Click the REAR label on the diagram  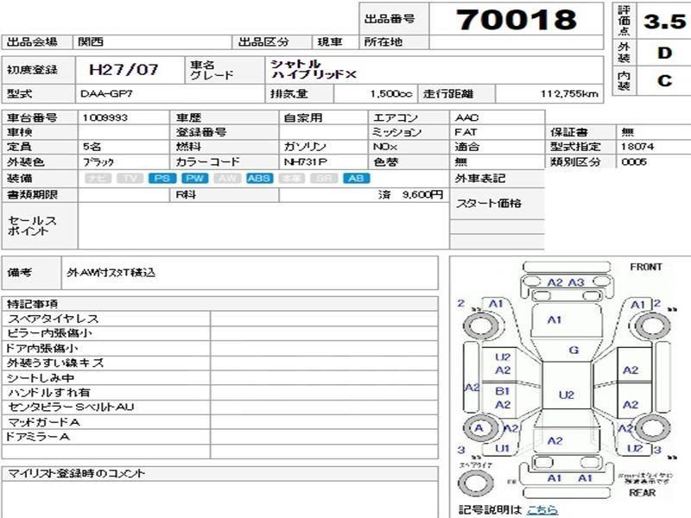[x=642, y=492]
